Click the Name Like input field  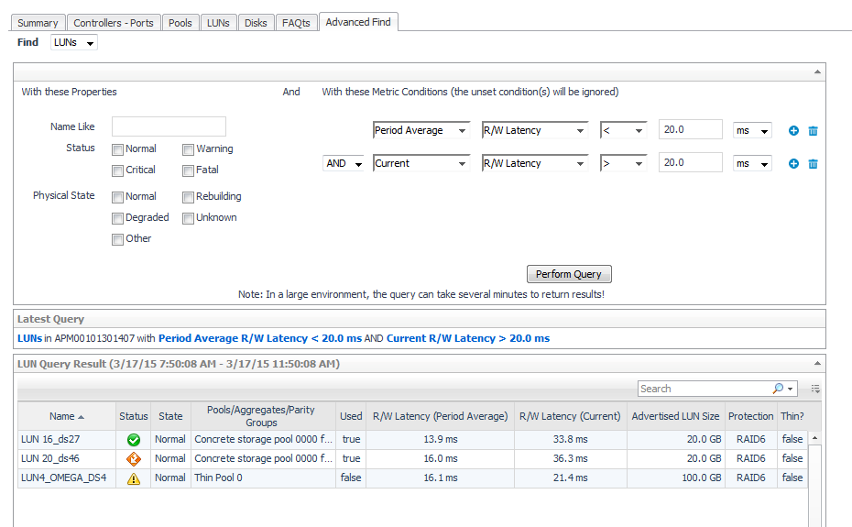pyautogui.click(x=169, y=126)
